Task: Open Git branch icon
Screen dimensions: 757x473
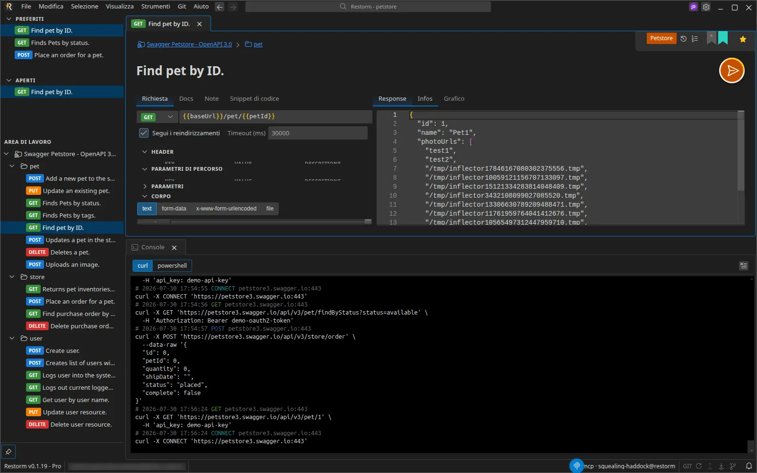Action: coord(733,466)
